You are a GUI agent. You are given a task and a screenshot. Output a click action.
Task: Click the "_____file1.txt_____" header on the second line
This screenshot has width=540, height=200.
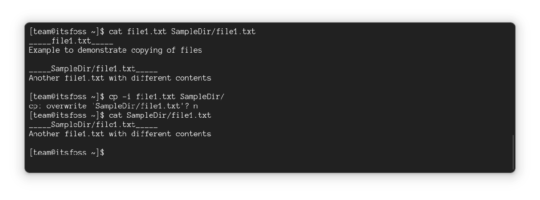pyautogui.click(x=71, y=41)
